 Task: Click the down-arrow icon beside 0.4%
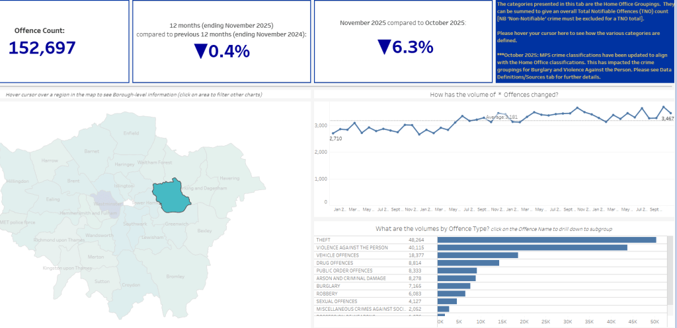click(x=201, y=51)
